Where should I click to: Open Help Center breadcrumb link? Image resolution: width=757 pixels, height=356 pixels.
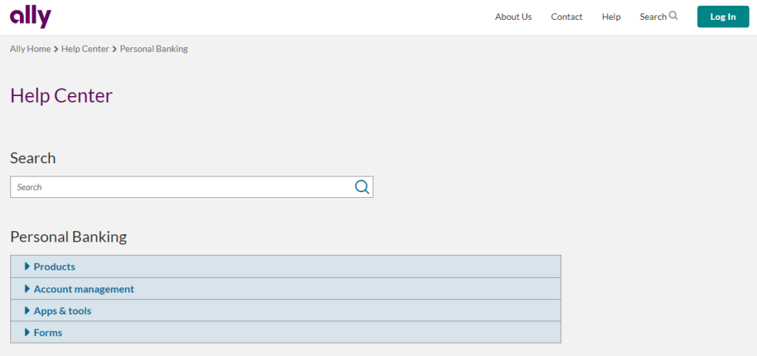click(85, 49)
